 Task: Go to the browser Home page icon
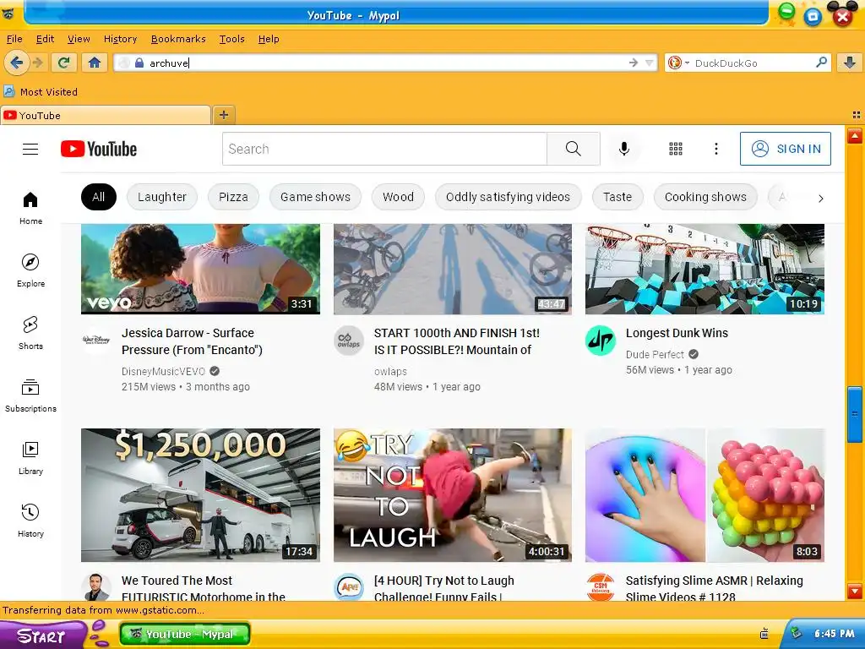tap(95, 63)
